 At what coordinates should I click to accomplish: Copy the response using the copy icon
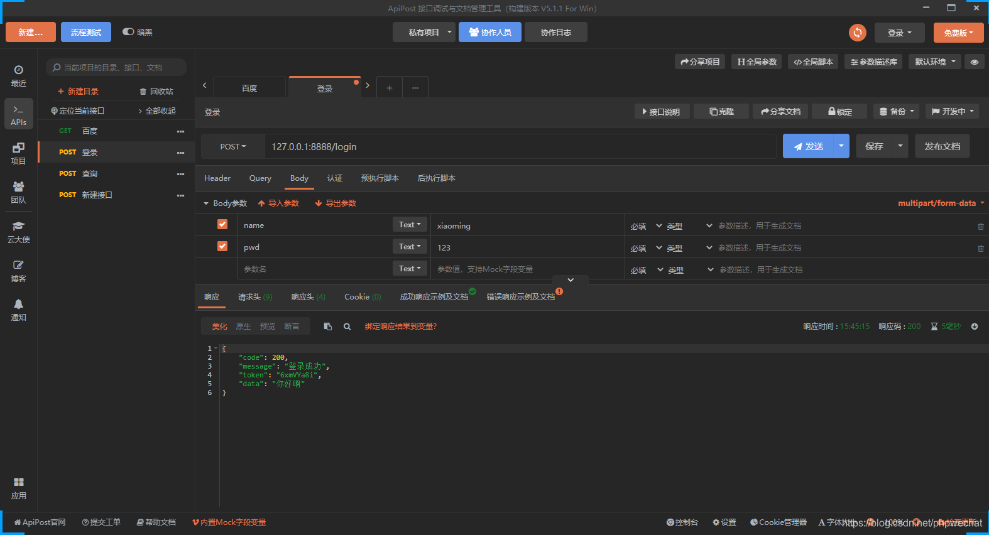pos(327,327)
